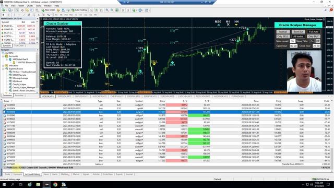This screenshot has height=188, width=334.
Task: Toggle the Market Watch window icon
Action: point(17,10)
